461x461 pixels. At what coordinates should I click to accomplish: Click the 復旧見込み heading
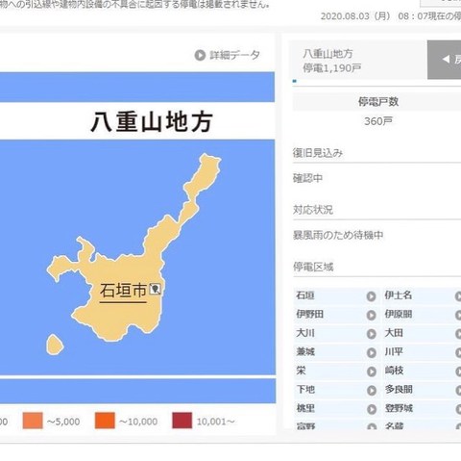[x=318, y=153]
